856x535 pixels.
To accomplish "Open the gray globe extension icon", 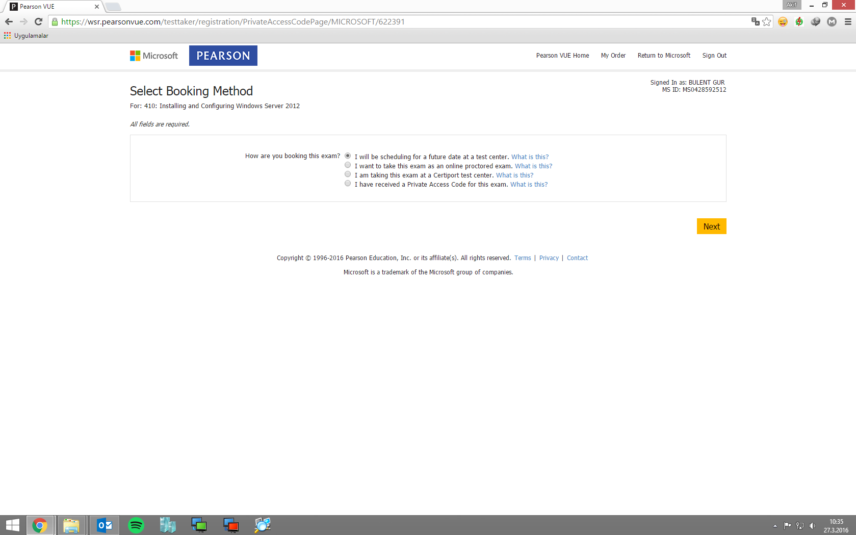I will pos(816,21).
